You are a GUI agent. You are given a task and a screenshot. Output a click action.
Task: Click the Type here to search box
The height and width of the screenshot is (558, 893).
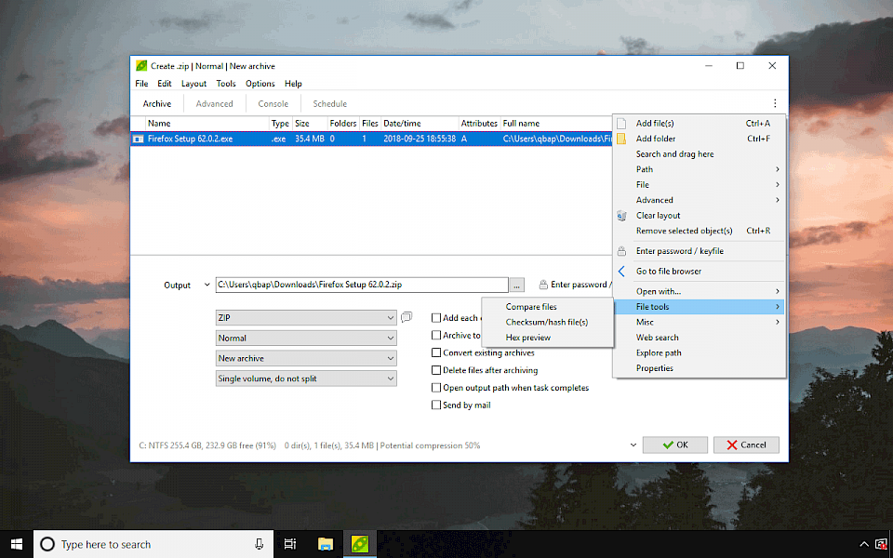point(153,544)
